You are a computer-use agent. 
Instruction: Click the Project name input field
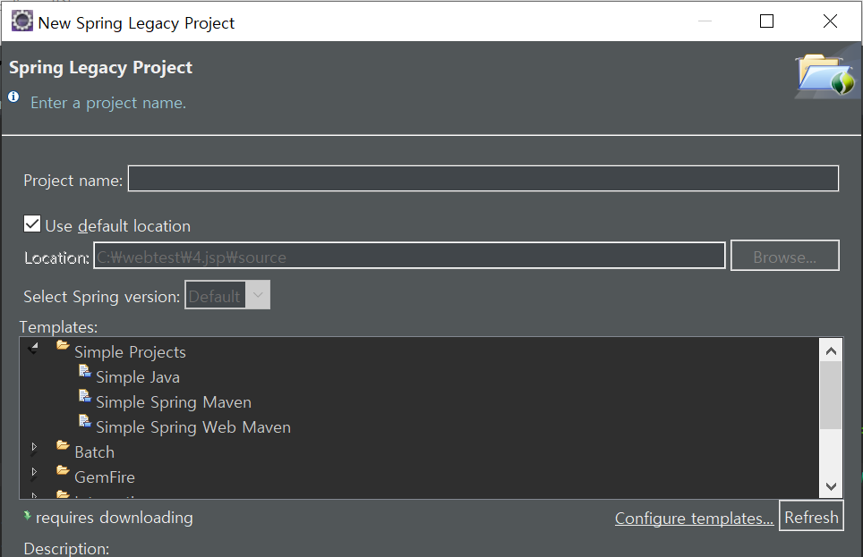(483, 179)
